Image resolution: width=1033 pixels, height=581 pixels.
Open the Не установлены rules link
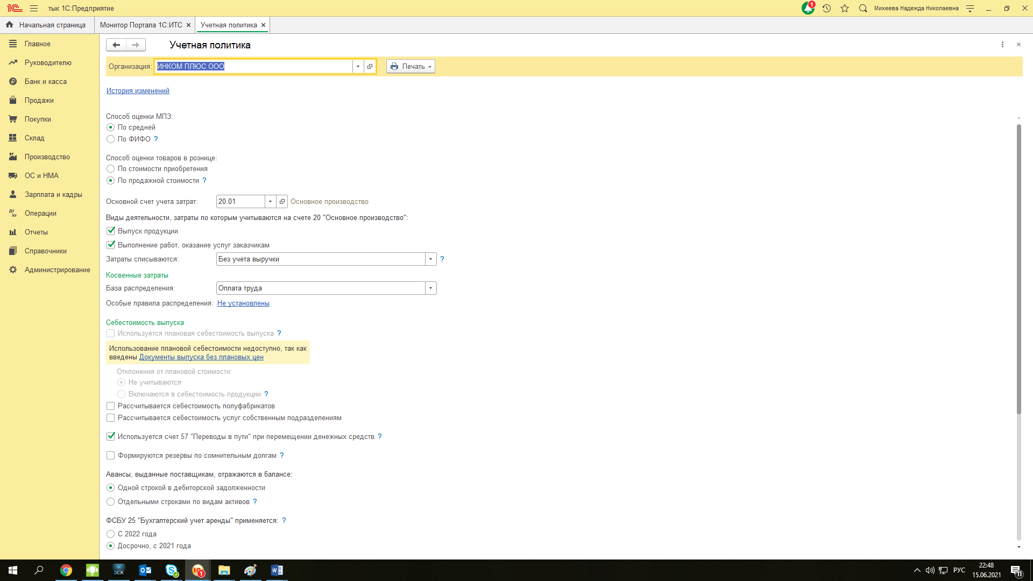(x=243, y=303)
